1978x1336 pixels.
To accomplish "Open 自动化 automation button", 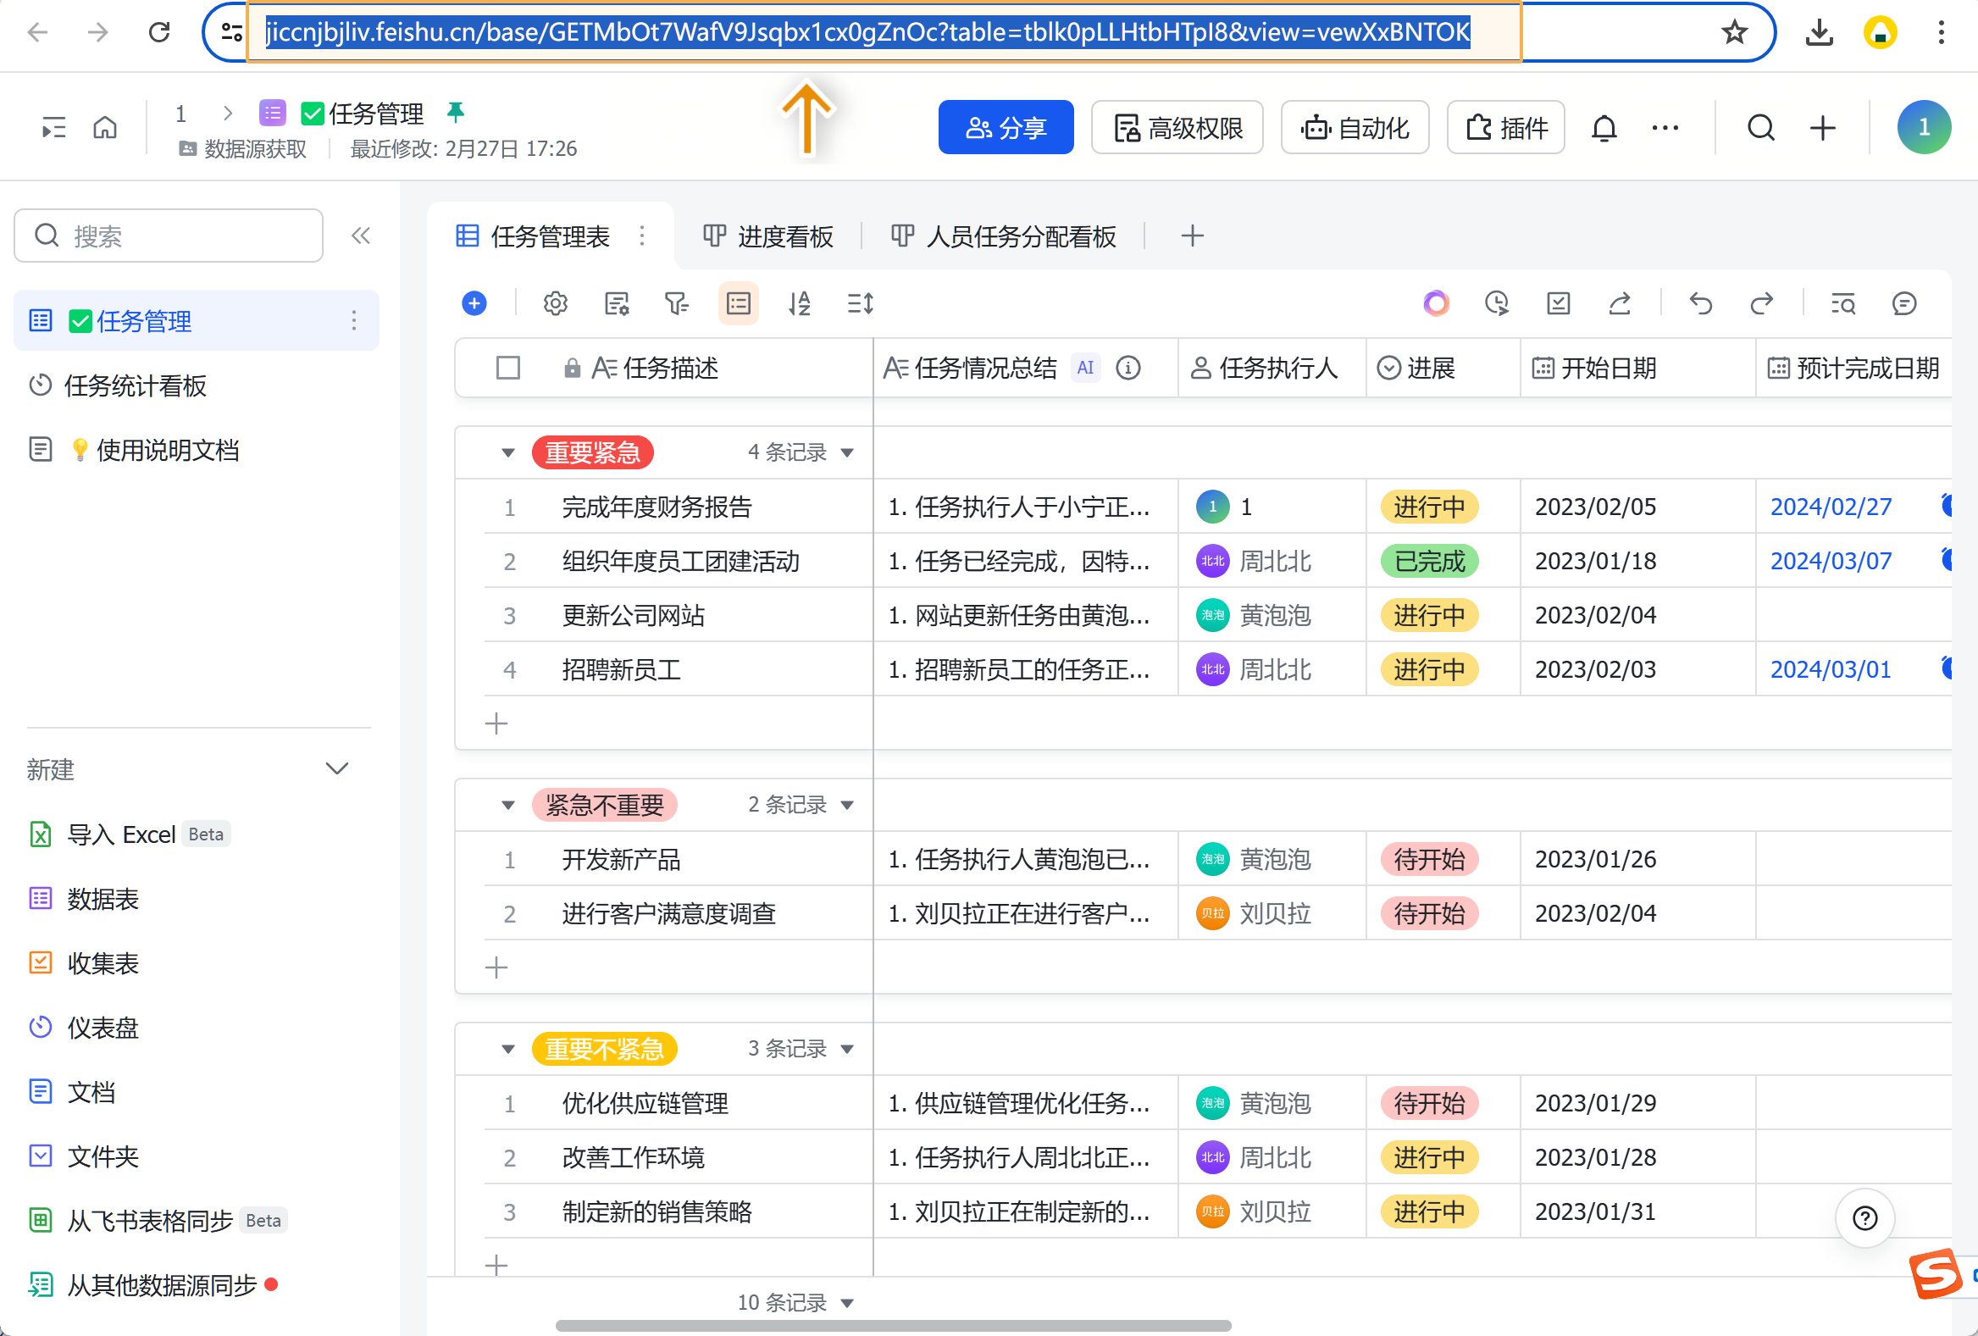I will pyautogui.click(x=1355, y=127).
